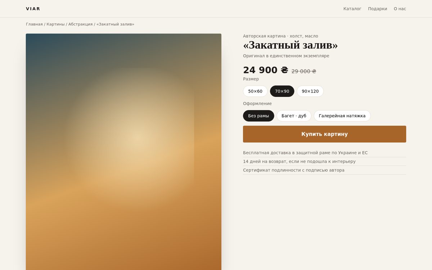Screen dimensions: 432x270
Task: Open the Абстракция breadcrumb category
Action: (80, 24)
